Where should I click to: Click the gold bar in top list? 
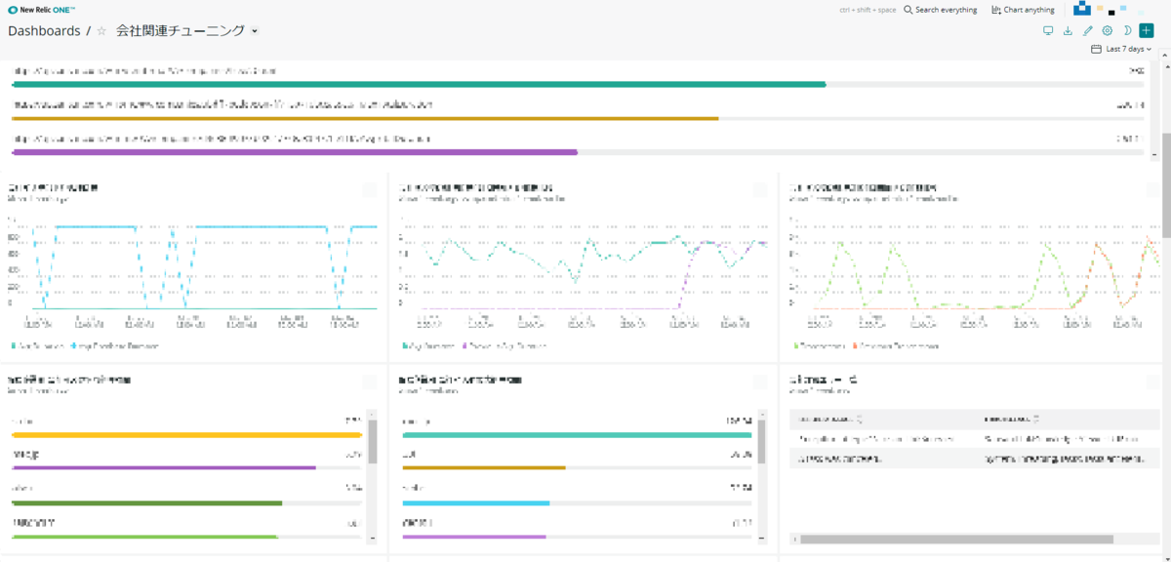coord(365,119)
